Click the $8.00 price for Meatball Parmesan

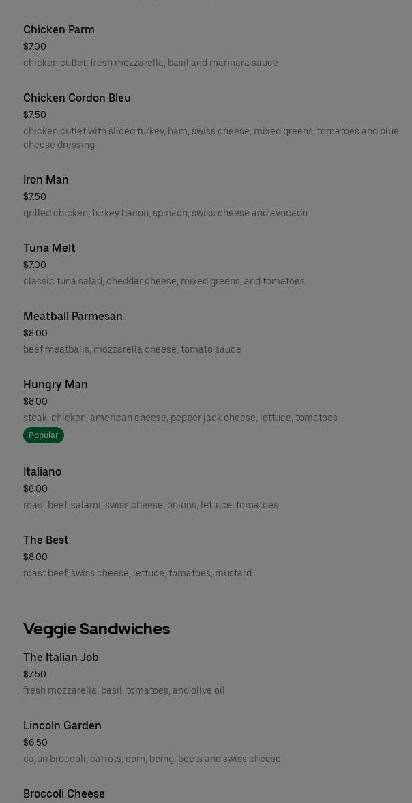[35, 334]
